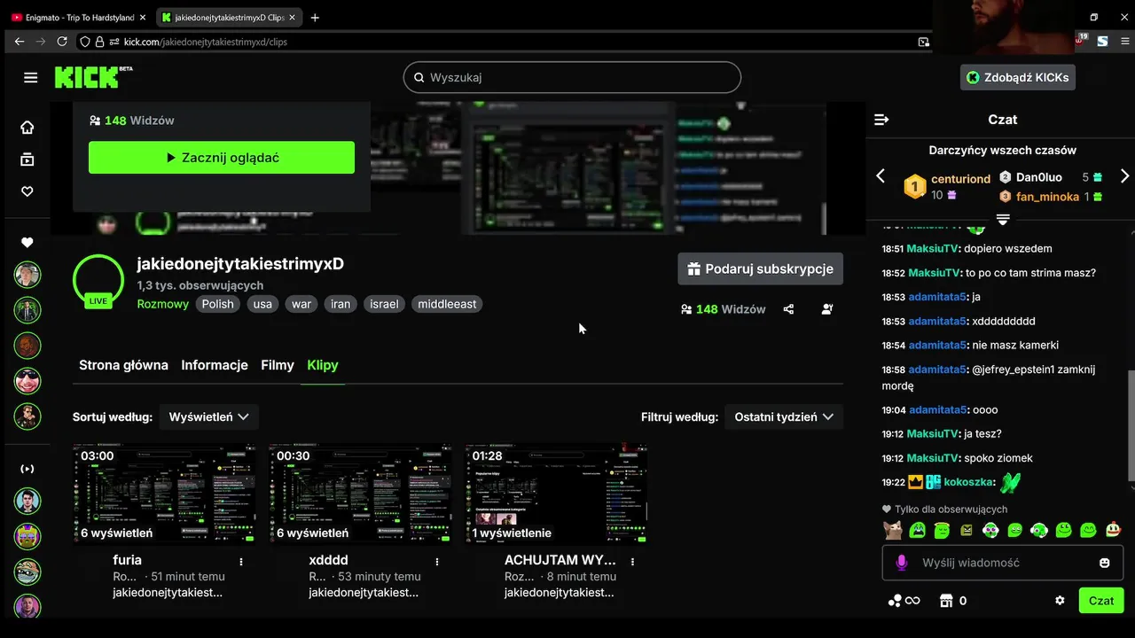Expand the gifters leaderboard panel

click(1003, 219)
